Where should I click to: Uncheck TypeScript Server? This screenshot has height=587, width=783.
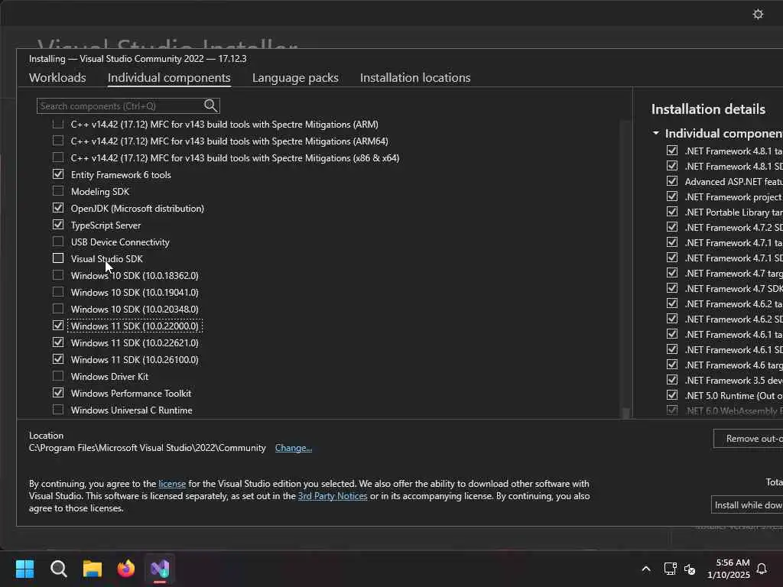58,225
